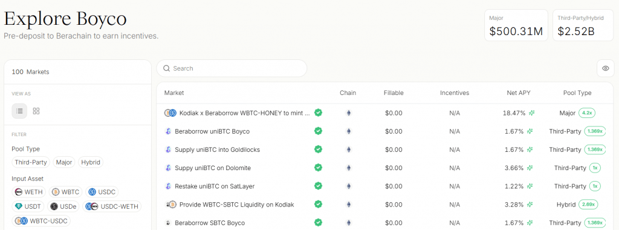Click the 2.69x Hybrid multiplier badge
This screenshot has height=230, width=619.
tap(588, 205)
